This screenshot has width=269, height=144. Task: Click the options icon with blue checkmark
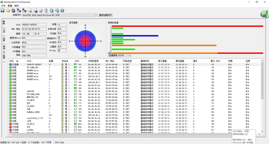(x=41, y=11)
